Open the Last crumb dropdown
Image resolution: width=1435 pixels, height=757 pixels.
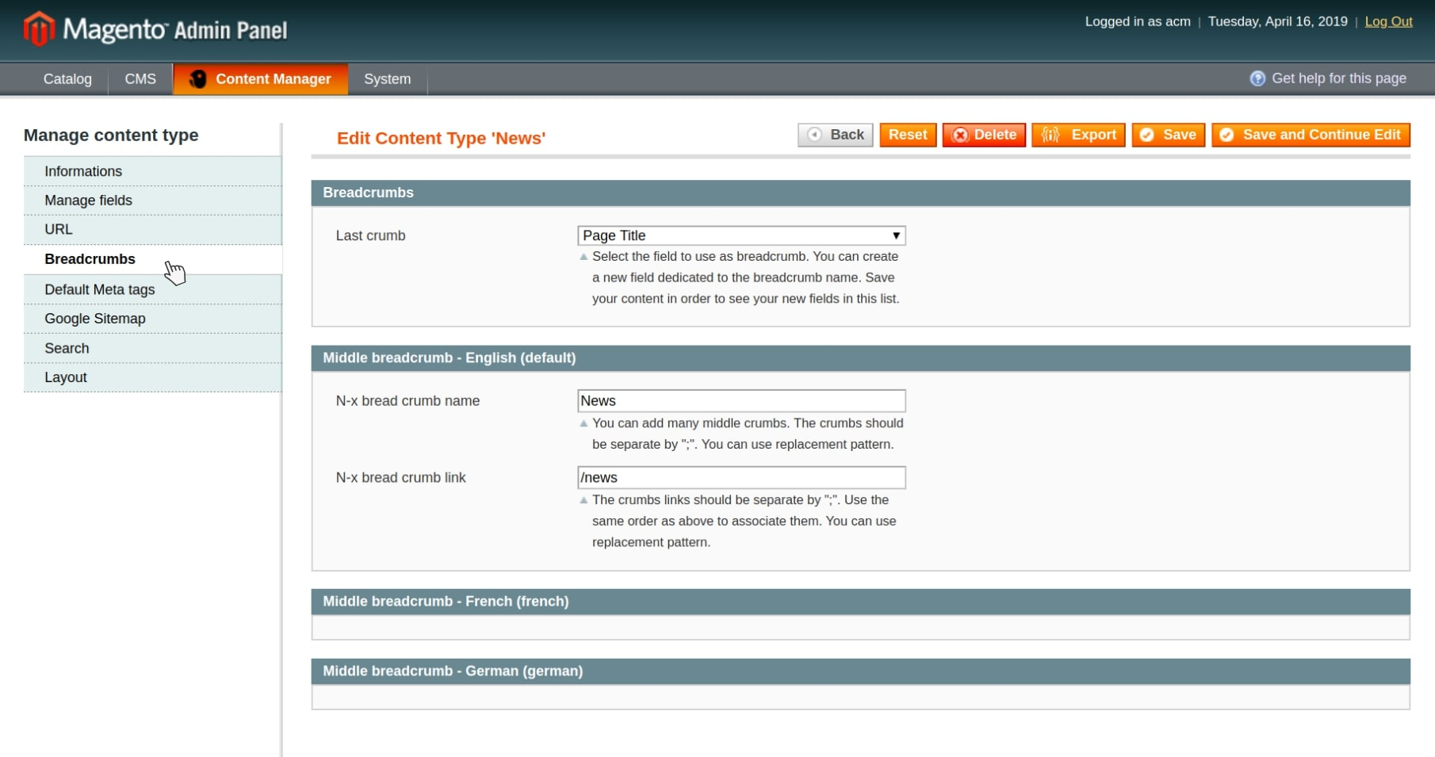741,235
